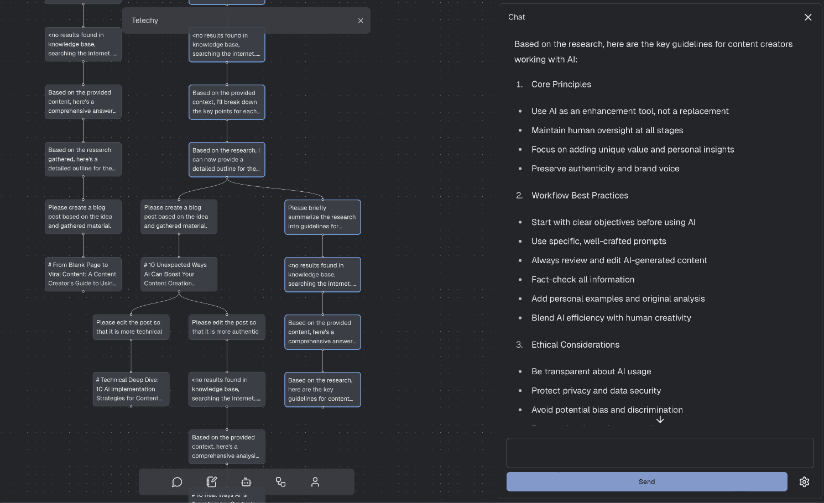
Task: Select the 'Please briefly summarize the research' node
Action: 322,217
